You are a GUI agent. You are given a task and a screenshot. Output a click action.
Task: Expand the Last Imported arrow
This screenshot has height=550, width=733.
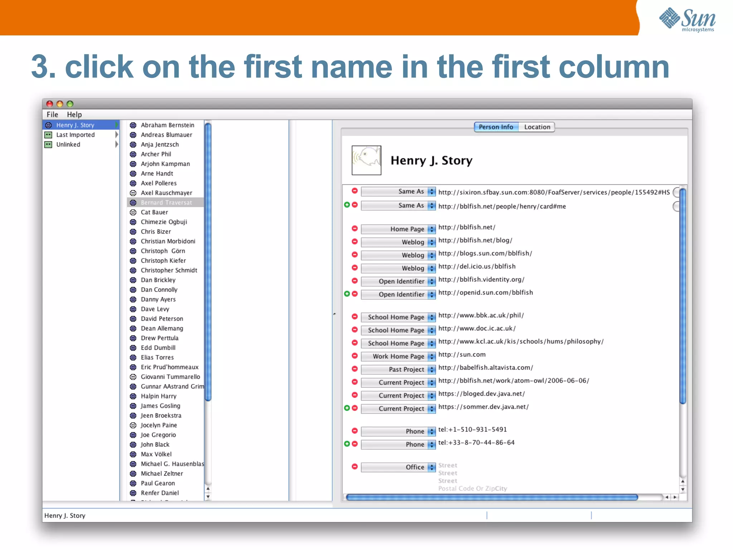[x=116, y=135]
